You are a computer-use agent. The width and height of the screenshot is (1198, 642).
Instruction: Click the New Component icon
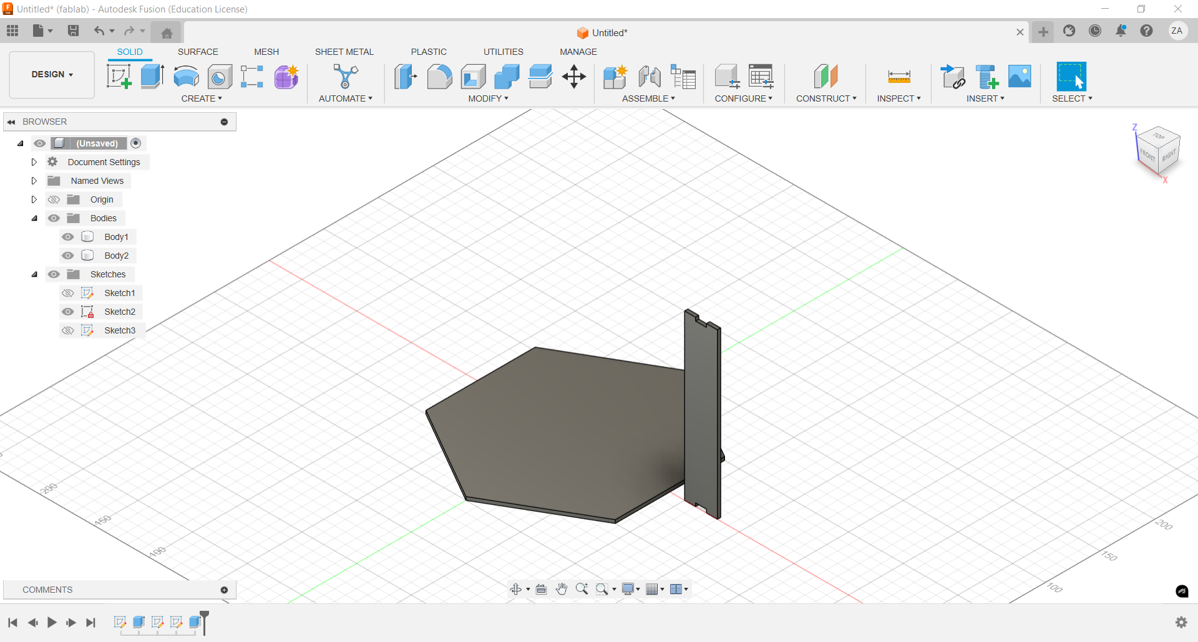[x=615, y=77]
